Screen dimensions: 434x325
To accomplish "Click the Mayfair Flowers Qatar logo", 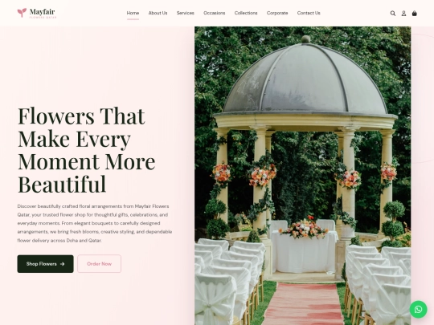I will [x=36, y=13].
